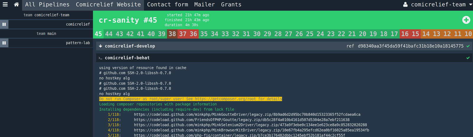473x137 pixels.
Task: Click log line 3/118 MinkSelenium2Driver URL
Action: click(250, 125)
